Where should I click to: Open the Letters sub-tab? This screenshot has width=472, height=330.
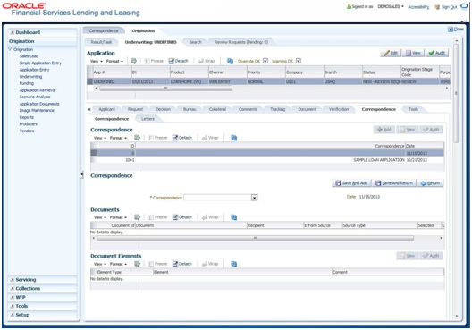[x=147, y=119]
